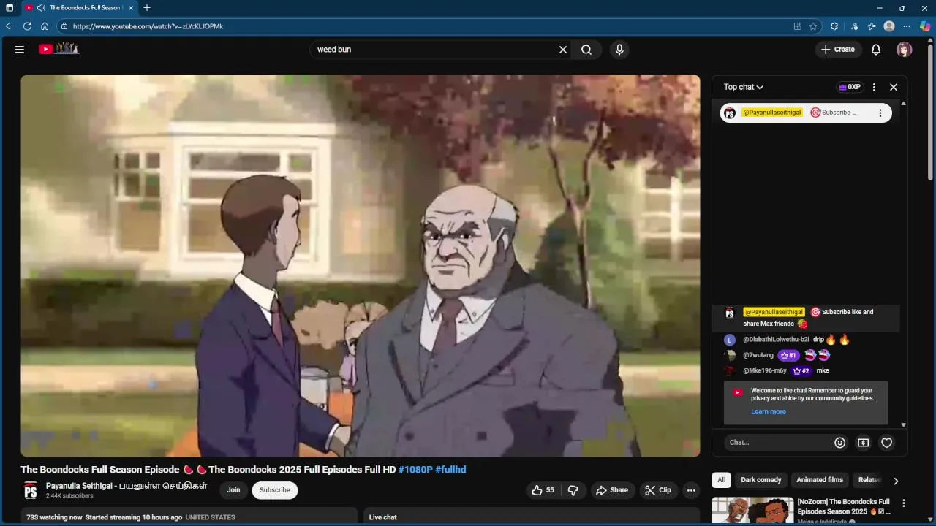
Task: Click the video player frame
Action: 361,266
